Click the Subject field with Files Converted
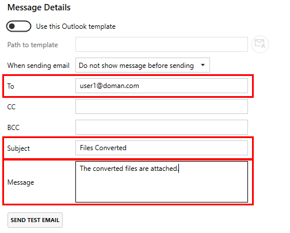Viewport: 290px width, 233px height. pyautogui.click(x=162, y=148)
